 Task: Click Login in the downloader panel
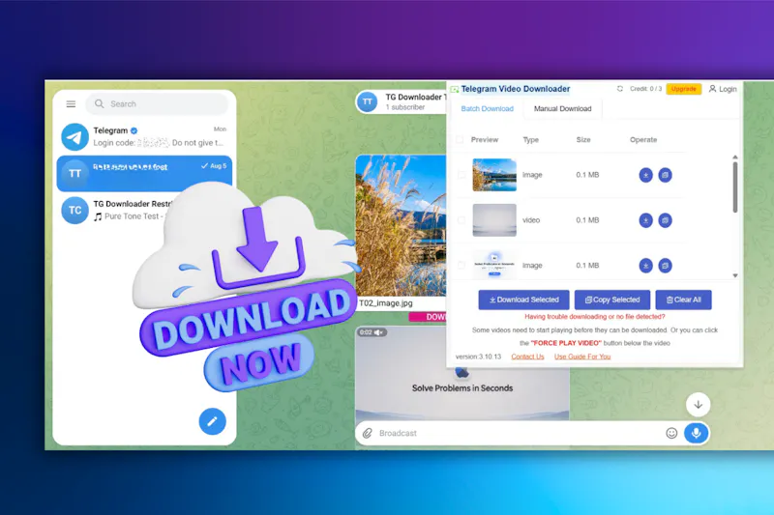(x=723, y=89)
